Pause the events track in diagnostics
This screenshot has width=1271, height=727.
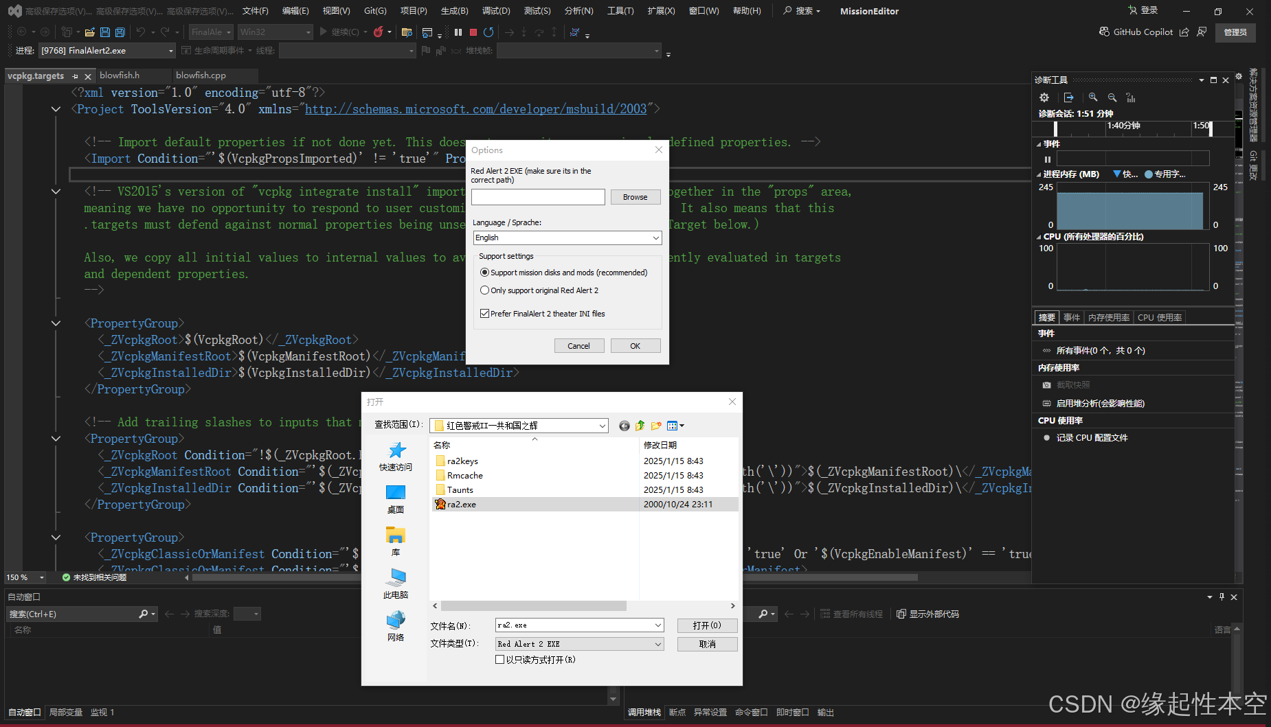click(1048, 159)
